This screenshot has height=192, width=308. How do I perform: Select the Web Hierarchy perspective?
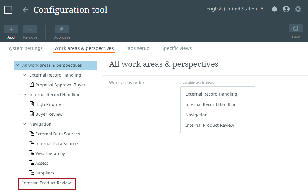pyautogui.click(x=50, y=153)
